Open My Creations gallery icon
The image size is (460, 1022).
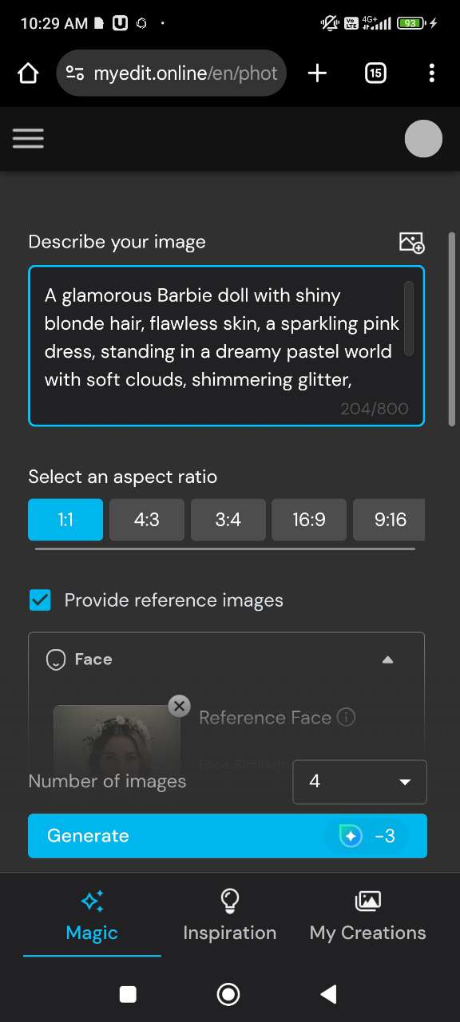point(367,901)
